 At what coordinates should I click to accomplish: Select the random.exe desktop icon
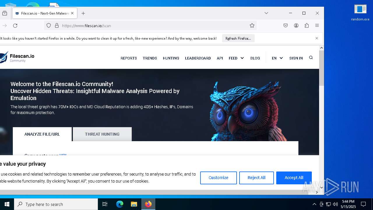pos(360,13)
